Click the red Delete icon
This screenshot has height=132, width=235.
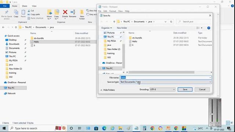point(65,12)
